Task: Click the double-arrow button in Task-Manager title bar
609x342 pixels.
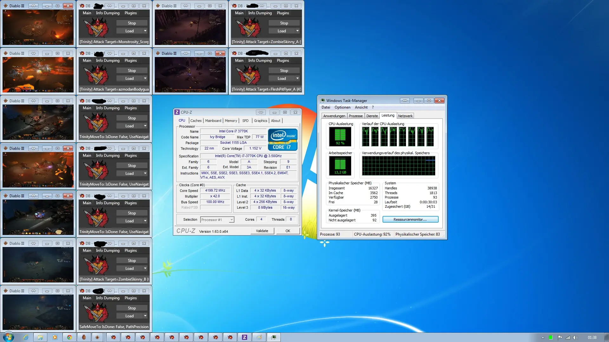Action: (x=405, y=100)
